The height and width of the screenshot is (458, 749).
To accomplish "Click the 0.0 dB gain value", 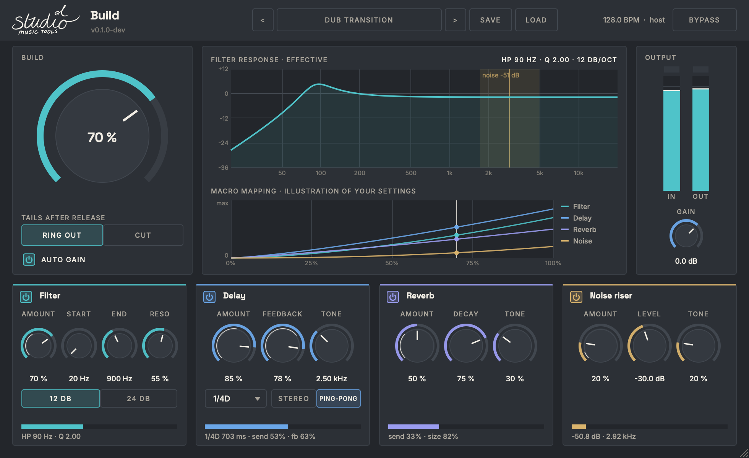I will [686, 261].
